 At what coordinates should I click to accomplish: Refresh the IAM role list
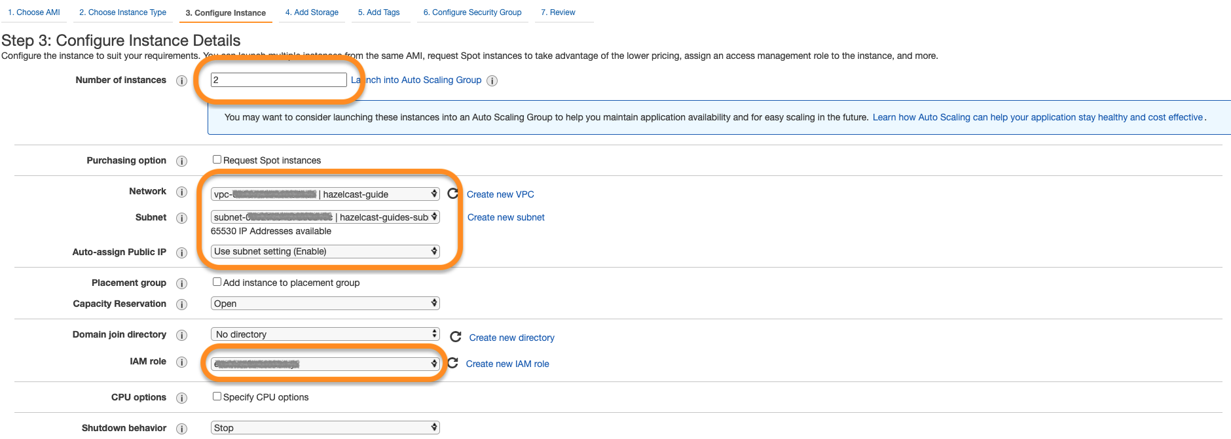452,363
